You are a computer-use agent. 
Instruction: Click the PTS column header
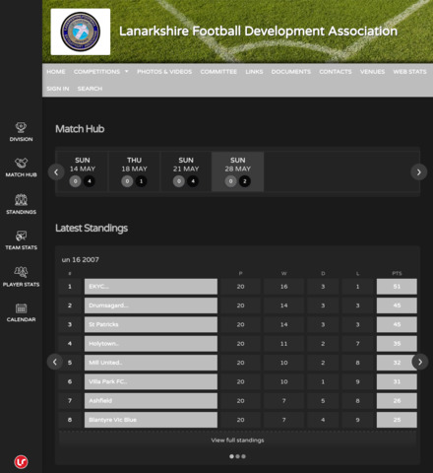tap(397, 273)
